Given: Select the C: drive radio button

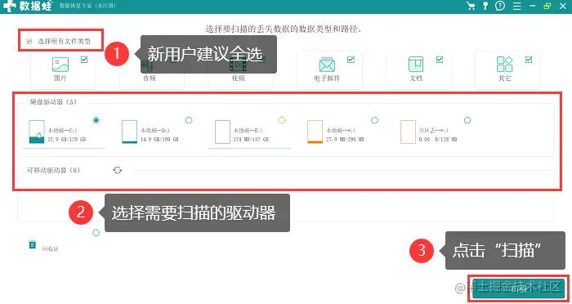Looking at the screenshot, I should click(x=96, y=120).
